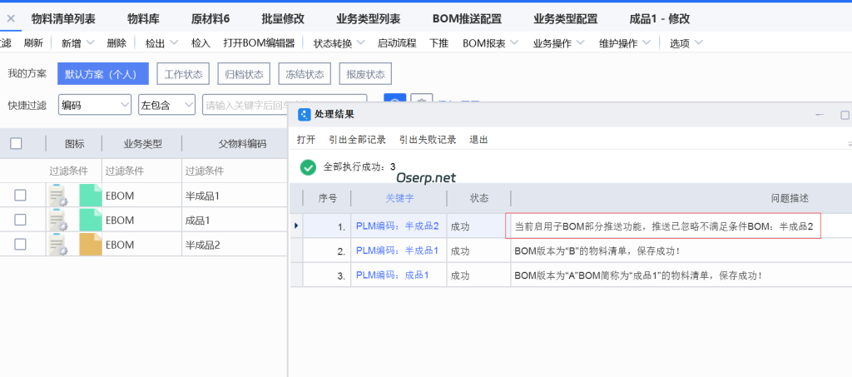852x377 pixels.
Task: Click 退出 in the results dialog
Action: coord(478,140)
